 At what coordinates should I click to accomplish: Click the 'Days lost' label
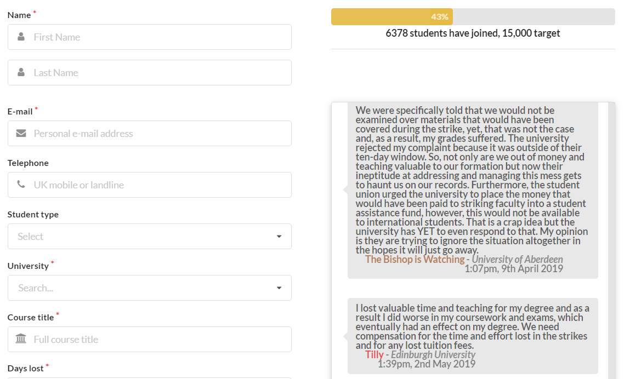tap(25, 368)
